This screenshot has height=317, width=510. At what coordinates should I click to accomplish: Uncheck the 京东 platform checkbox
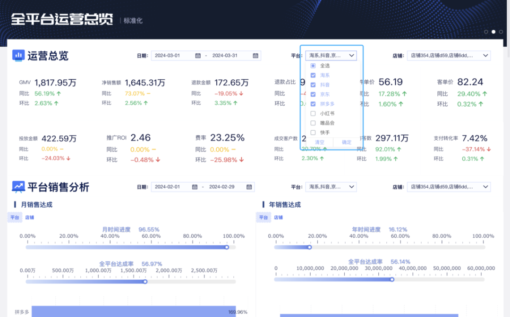point(313,94)
